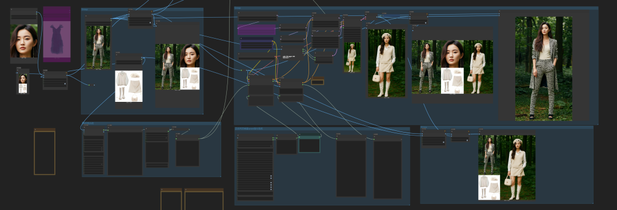This screenshot has height=210, width=617.
Task: Click the top-right large group's header
Action: click(416, 8)
